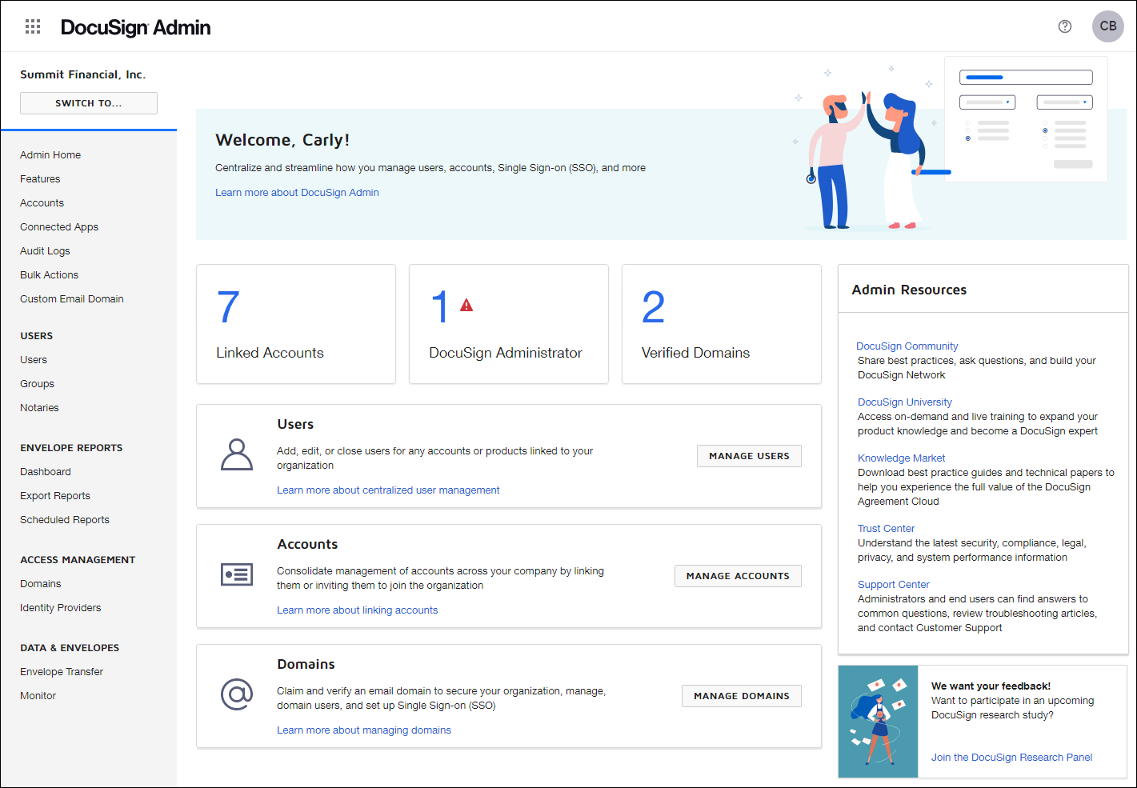Open Envelope Reports Dashboard

click(46, 472)
